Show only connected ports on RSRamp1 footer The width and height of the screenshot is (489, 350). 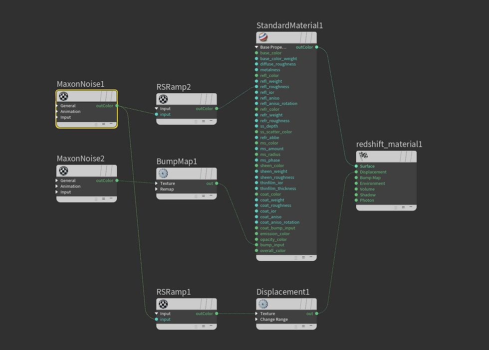[204, 326]
